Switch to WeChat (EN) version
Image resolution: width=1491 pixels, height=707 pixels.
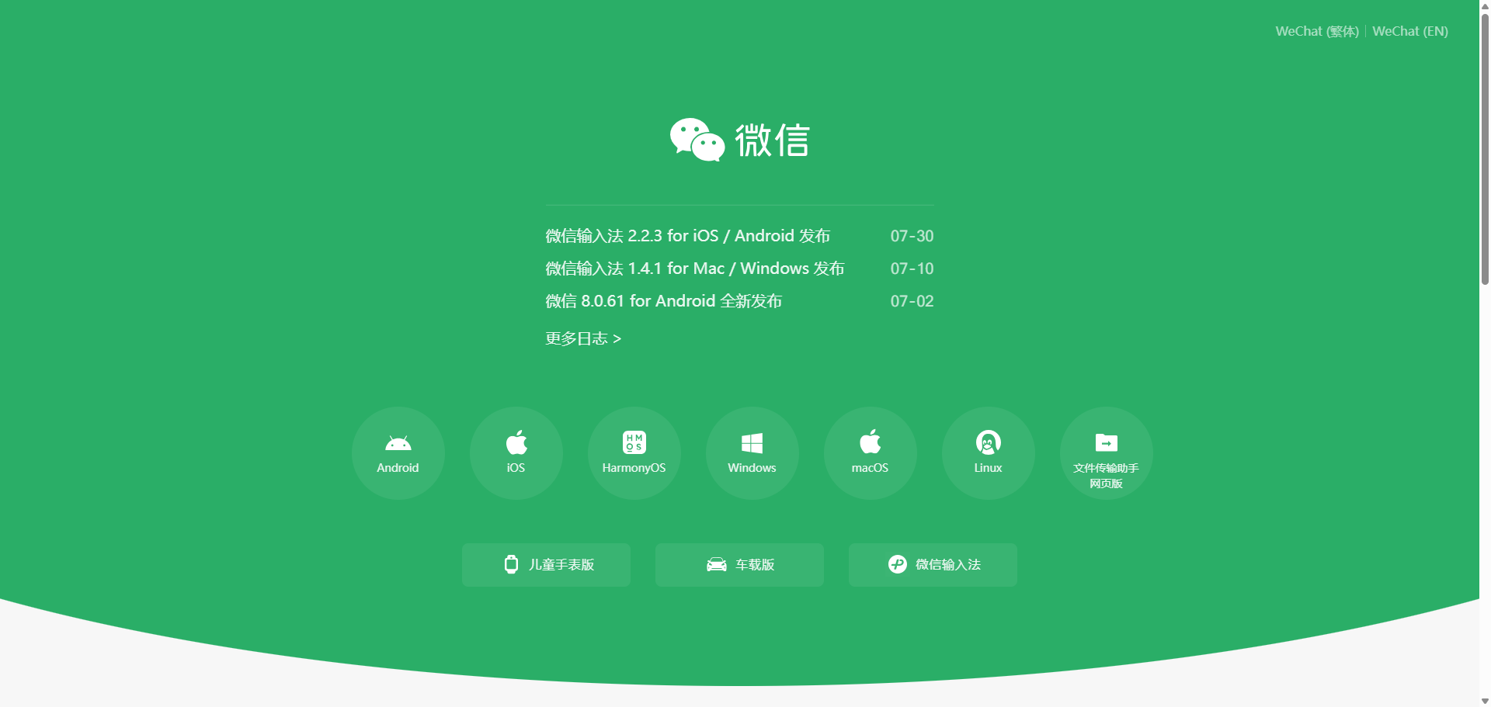point(1410,31)
